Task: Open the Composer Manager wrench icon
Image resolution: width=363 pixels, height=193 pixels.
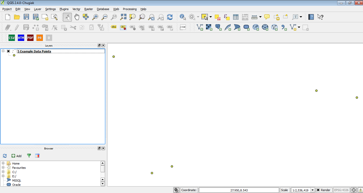Action: (x=54, y=17)
